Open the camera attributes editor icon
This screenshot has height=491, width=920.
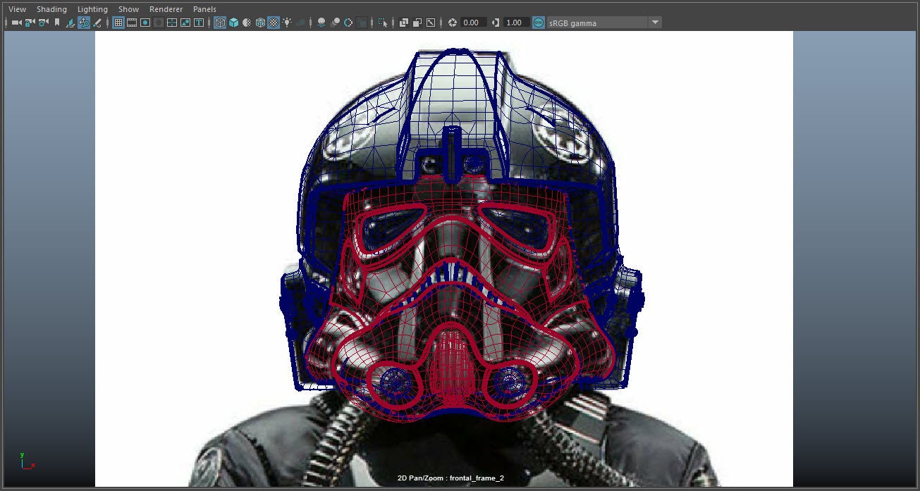click(x=42, y=23)
